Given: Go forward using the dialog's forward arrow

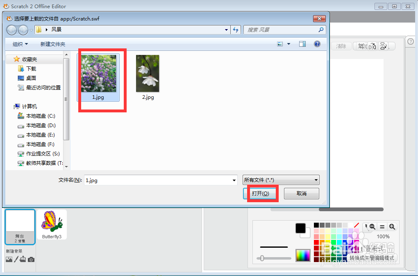Looking at the screenshot, I should [23, 30].
